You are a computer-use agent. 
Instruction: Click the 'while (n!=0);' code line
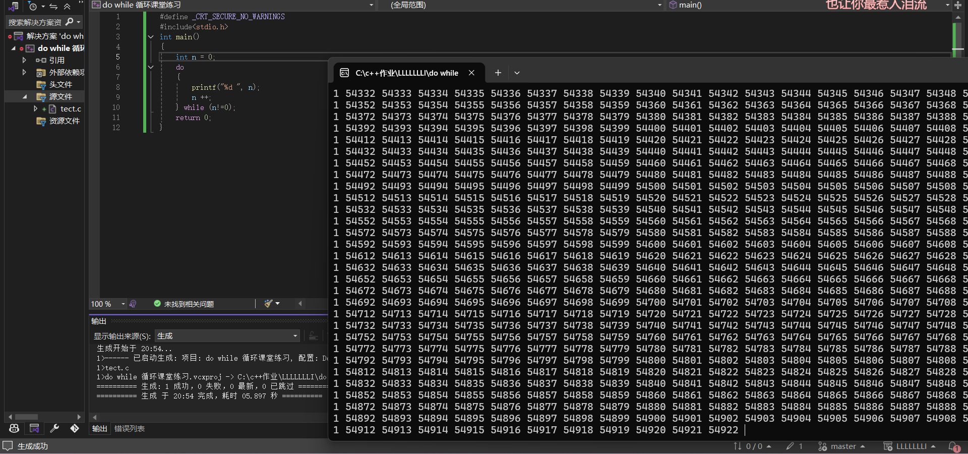point(209,107)
